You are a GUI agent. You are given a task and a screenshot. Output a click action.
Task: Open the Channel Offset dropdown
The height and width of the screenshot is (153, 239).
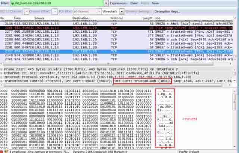(55, 12)
